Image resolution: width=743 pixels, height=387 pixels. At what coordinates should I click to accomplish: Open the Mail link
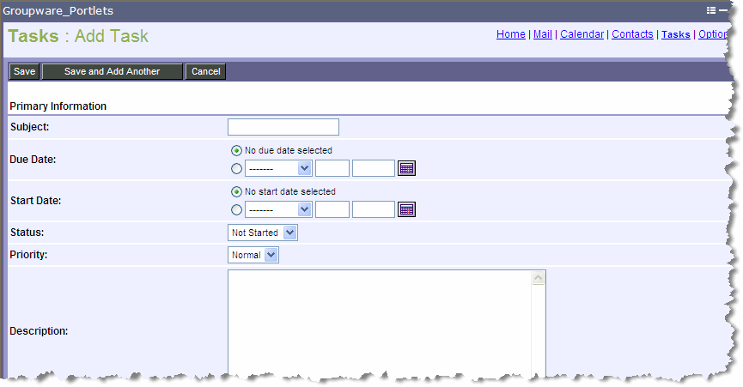pyautogui.click(x=543, y=34)
